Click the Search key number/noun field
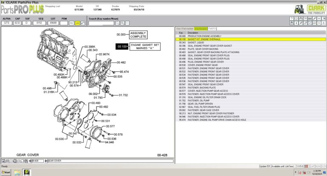The image size is (327, 176). pyautogui.click(x=101, y=23)
